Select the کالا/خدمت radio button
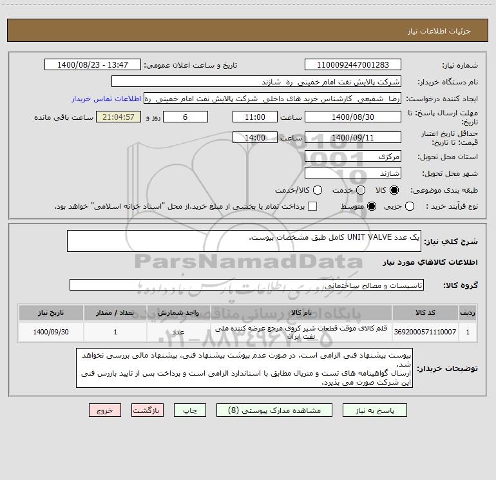 pyautogui.click(x=318, y=190)
